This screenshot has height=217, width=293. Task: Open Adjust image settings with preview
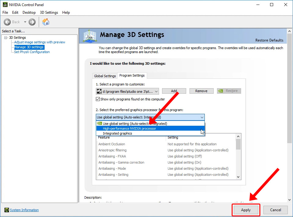(40, 42)
